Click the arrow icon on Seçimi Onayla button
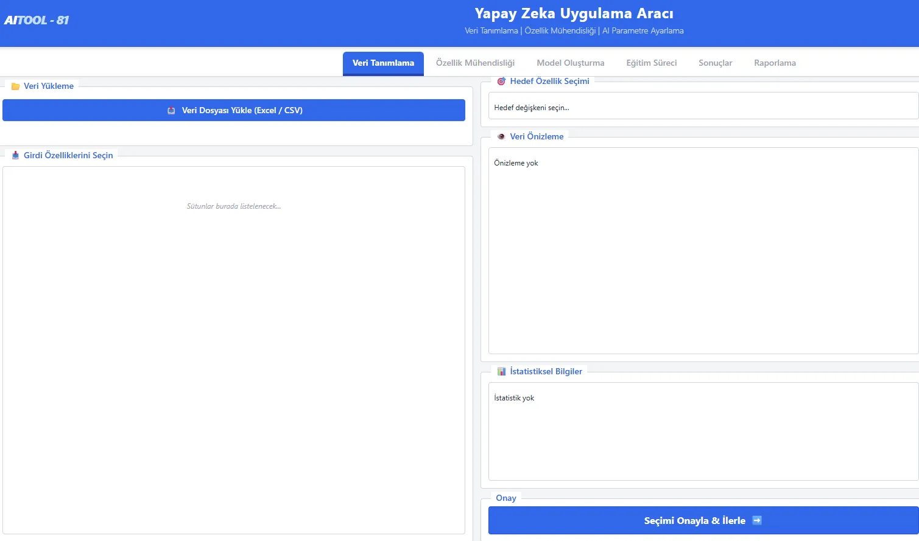Viewport: 919px width, 541px height. pyautogui.click(x=757, y=520)
